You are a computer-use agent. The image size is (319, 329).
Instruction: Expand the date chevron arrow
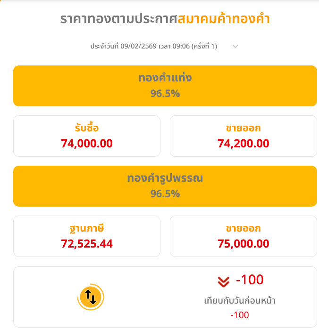pyautogui.click(x=235, y=46)
